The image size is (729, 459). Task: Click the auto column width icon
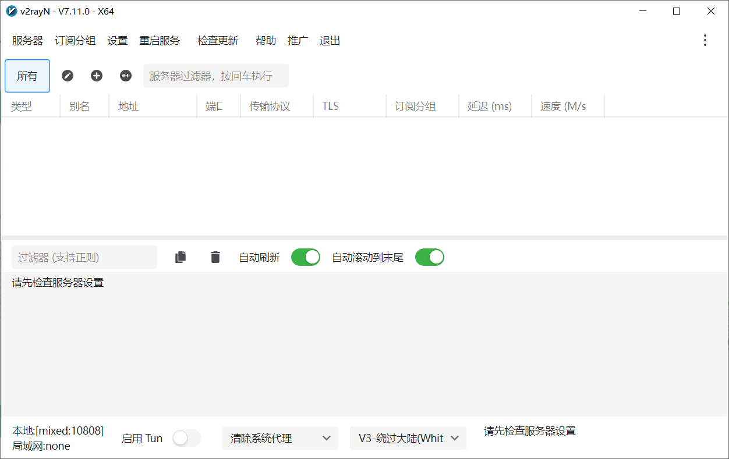[x=126, y=76]
